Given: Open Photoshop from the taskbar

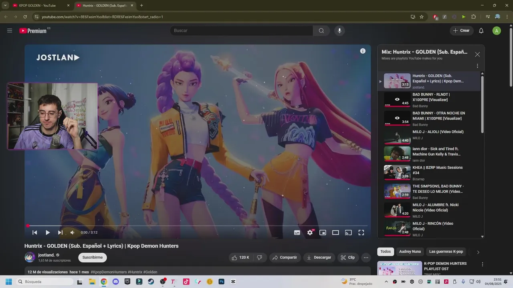Looking at the screenshot, I should (x=221, y=282).
